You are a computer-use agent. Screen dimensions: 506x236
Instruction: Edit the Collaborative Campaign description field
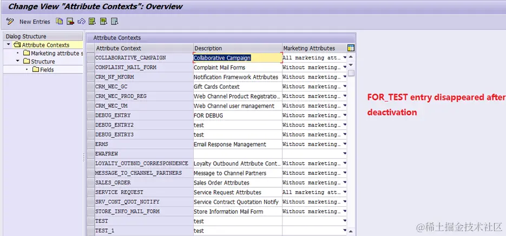[238, 58]
